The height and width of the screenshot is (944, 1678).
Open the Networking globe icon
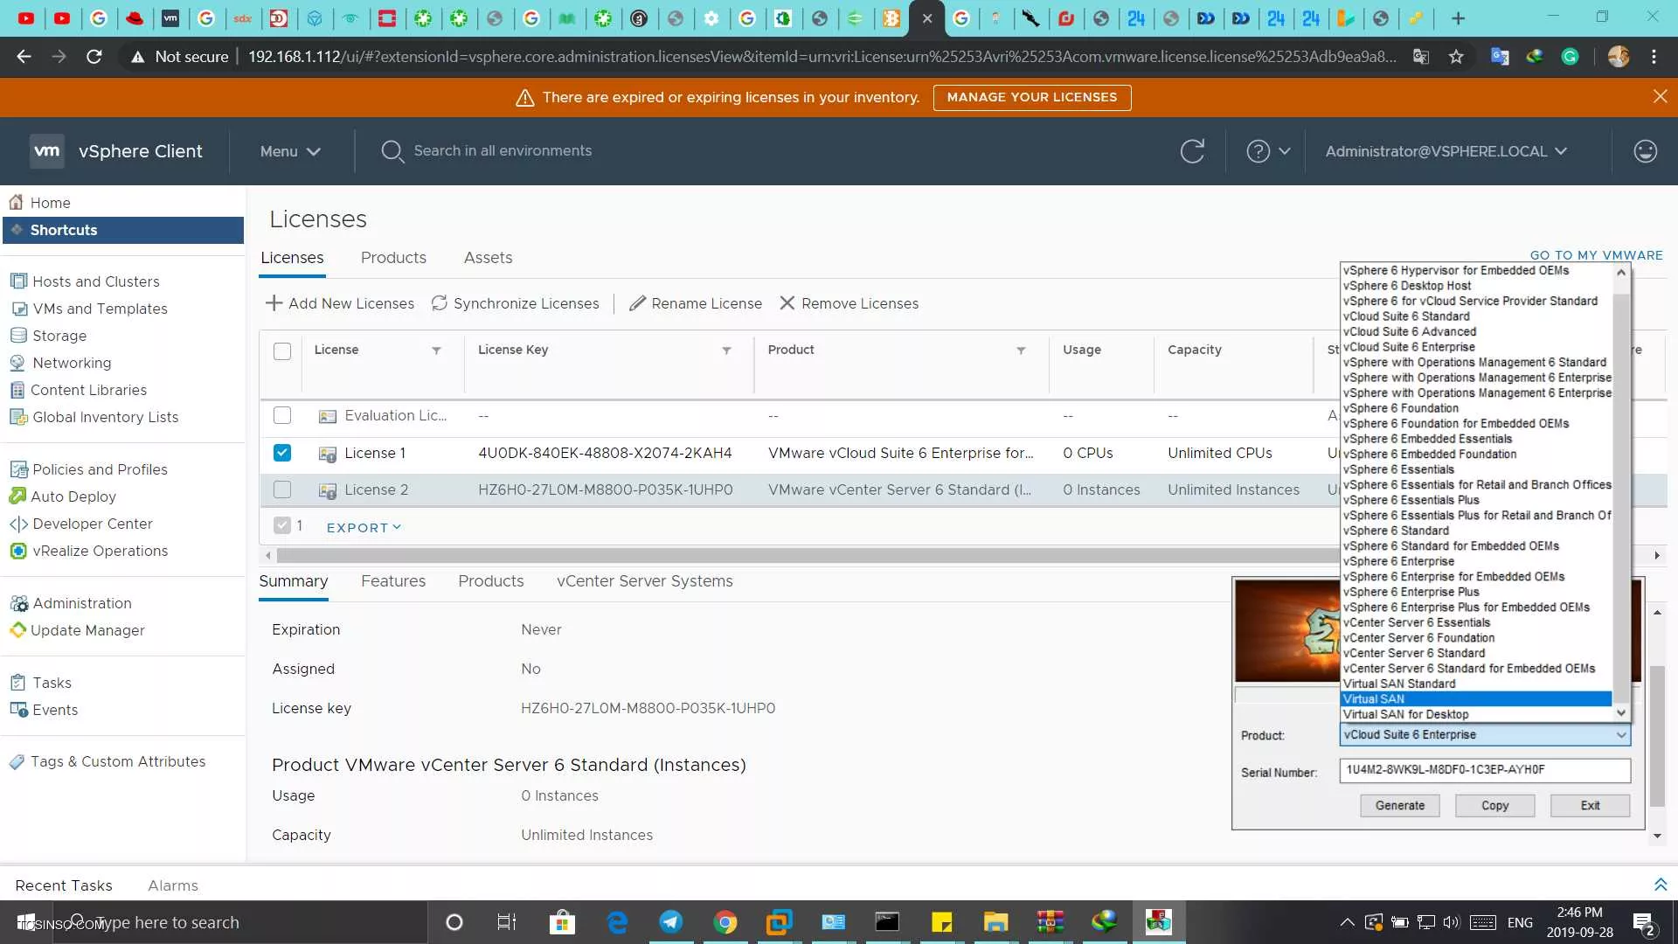(18, 363)
